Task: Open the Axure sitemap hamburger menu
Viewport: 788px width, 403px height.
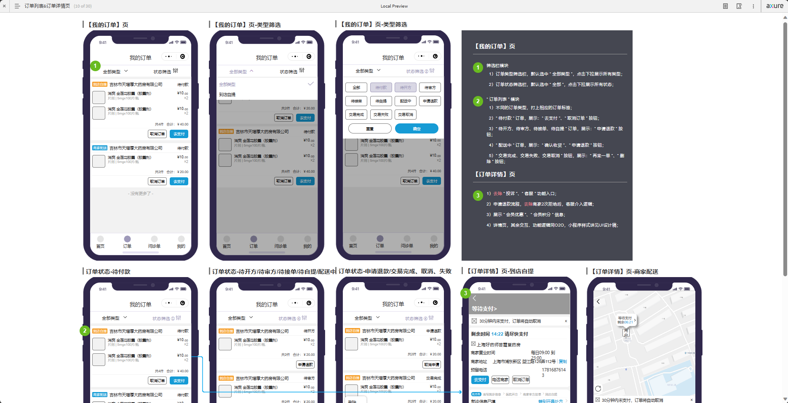Action: click(17, 6)
